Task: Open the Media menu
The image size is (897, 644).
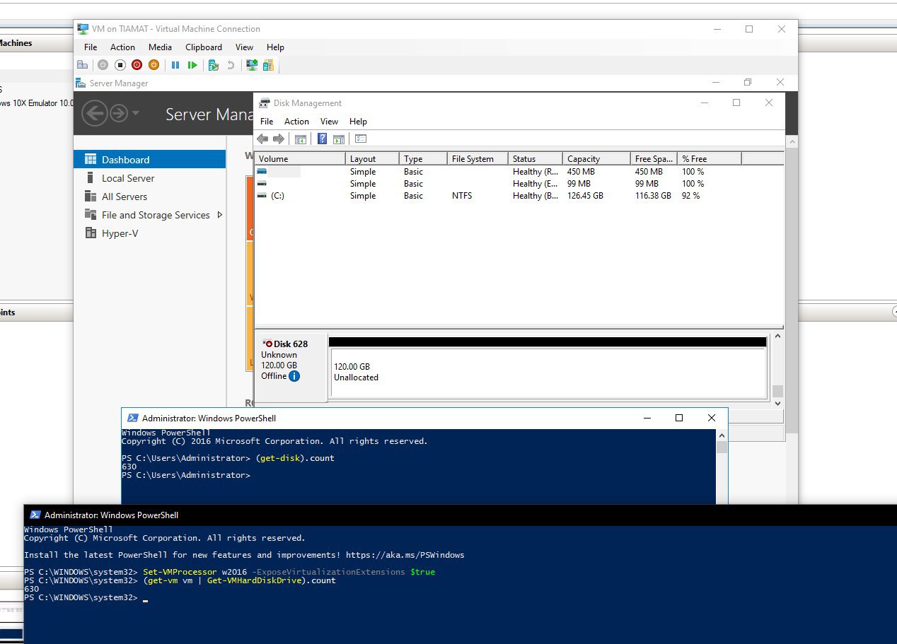Action: click(160, 47)
